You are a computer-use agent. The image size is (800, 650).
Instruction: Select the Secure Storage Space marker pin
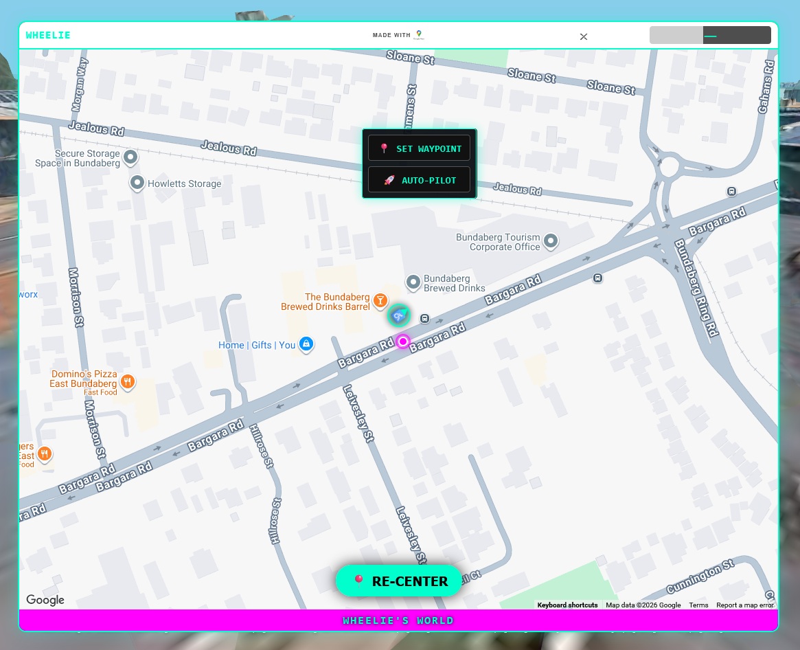tap(130, 157)
